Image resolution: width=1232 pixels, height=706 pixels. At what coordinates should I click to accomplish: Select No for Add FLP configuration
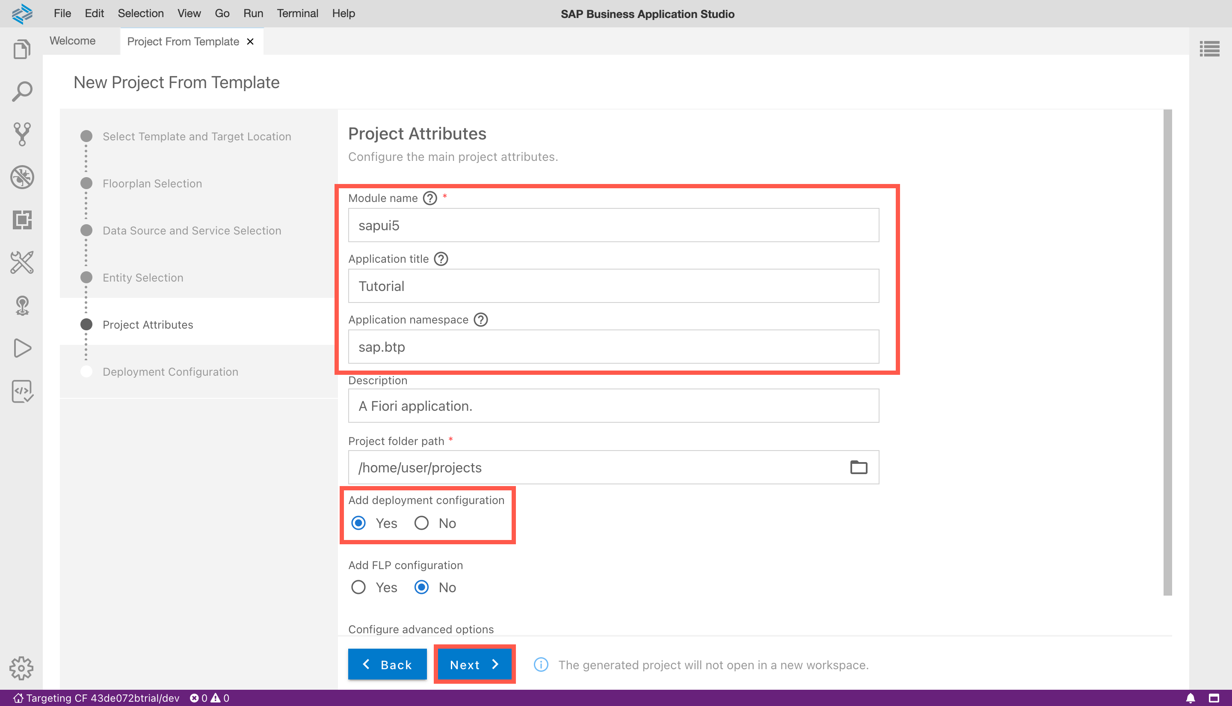(421, 587)
